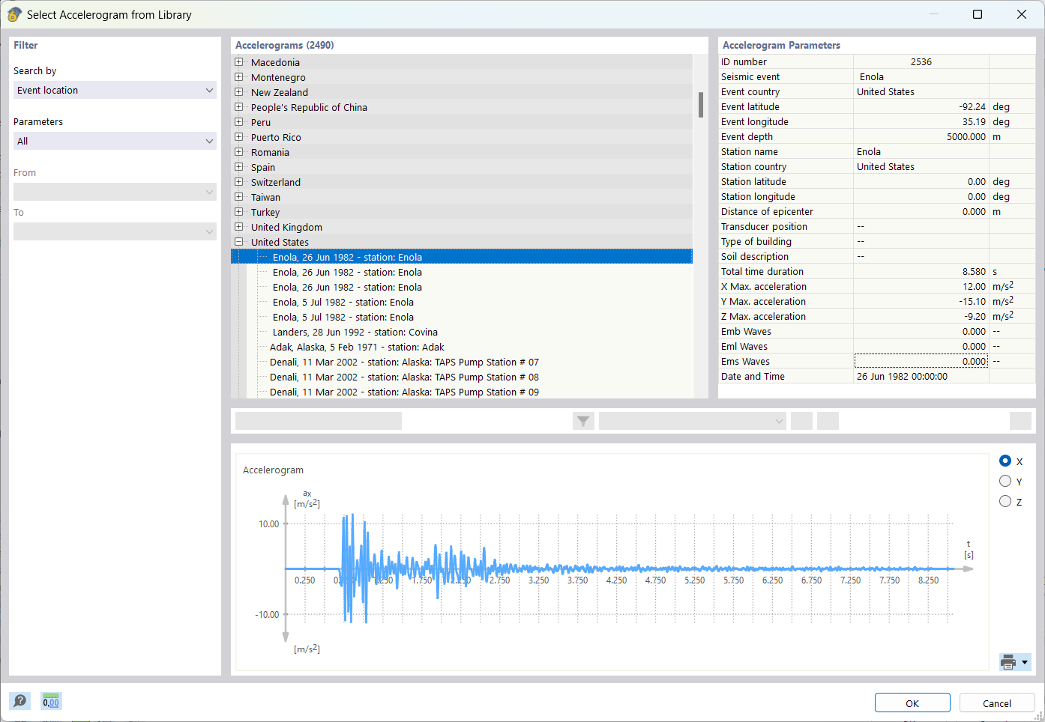
Task: Click the dialog title bar application icon
Action: (x=13, y=14)
